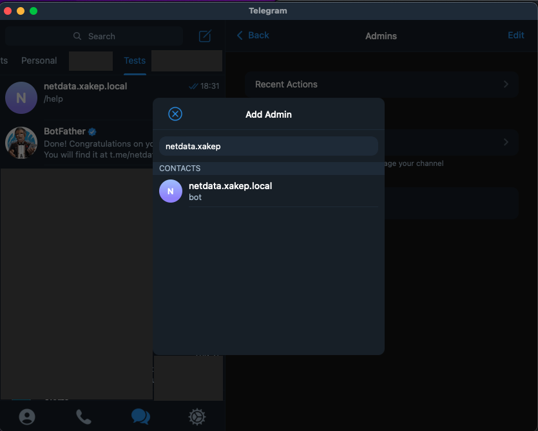Select netdata.xakep.local bot from contacts list
The width and height of the screenshot is (538, 431).
[x=269, y=191]
